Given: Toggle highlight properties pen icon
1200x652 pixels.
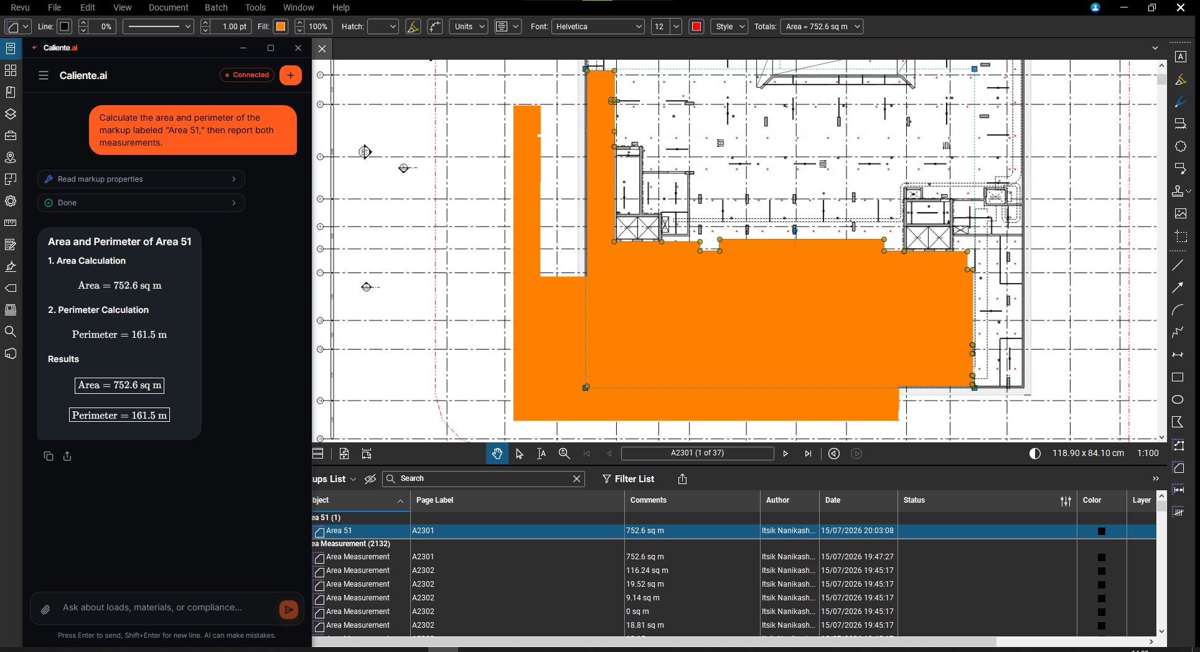Looking at the screenshot, I should pyautogui.click(x=413, y=27).
